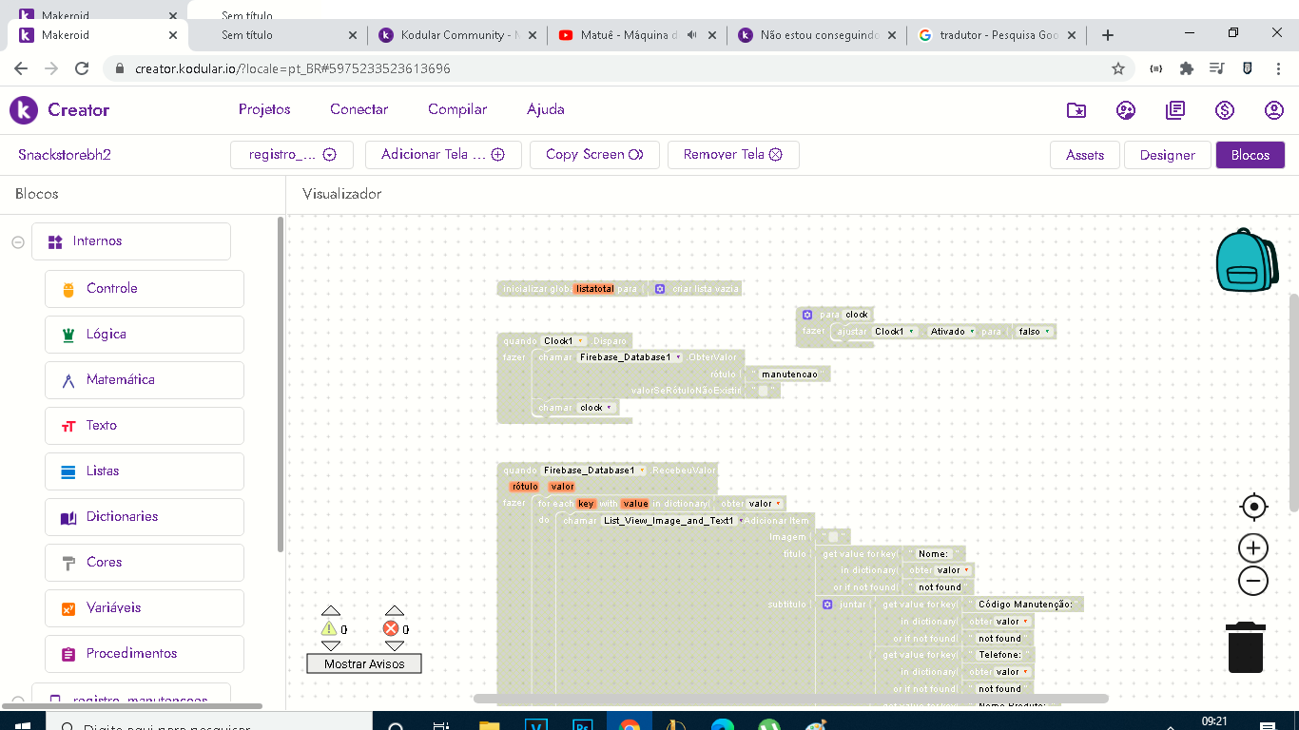Open the Monetize dollar icon in the top bar

1225,110
